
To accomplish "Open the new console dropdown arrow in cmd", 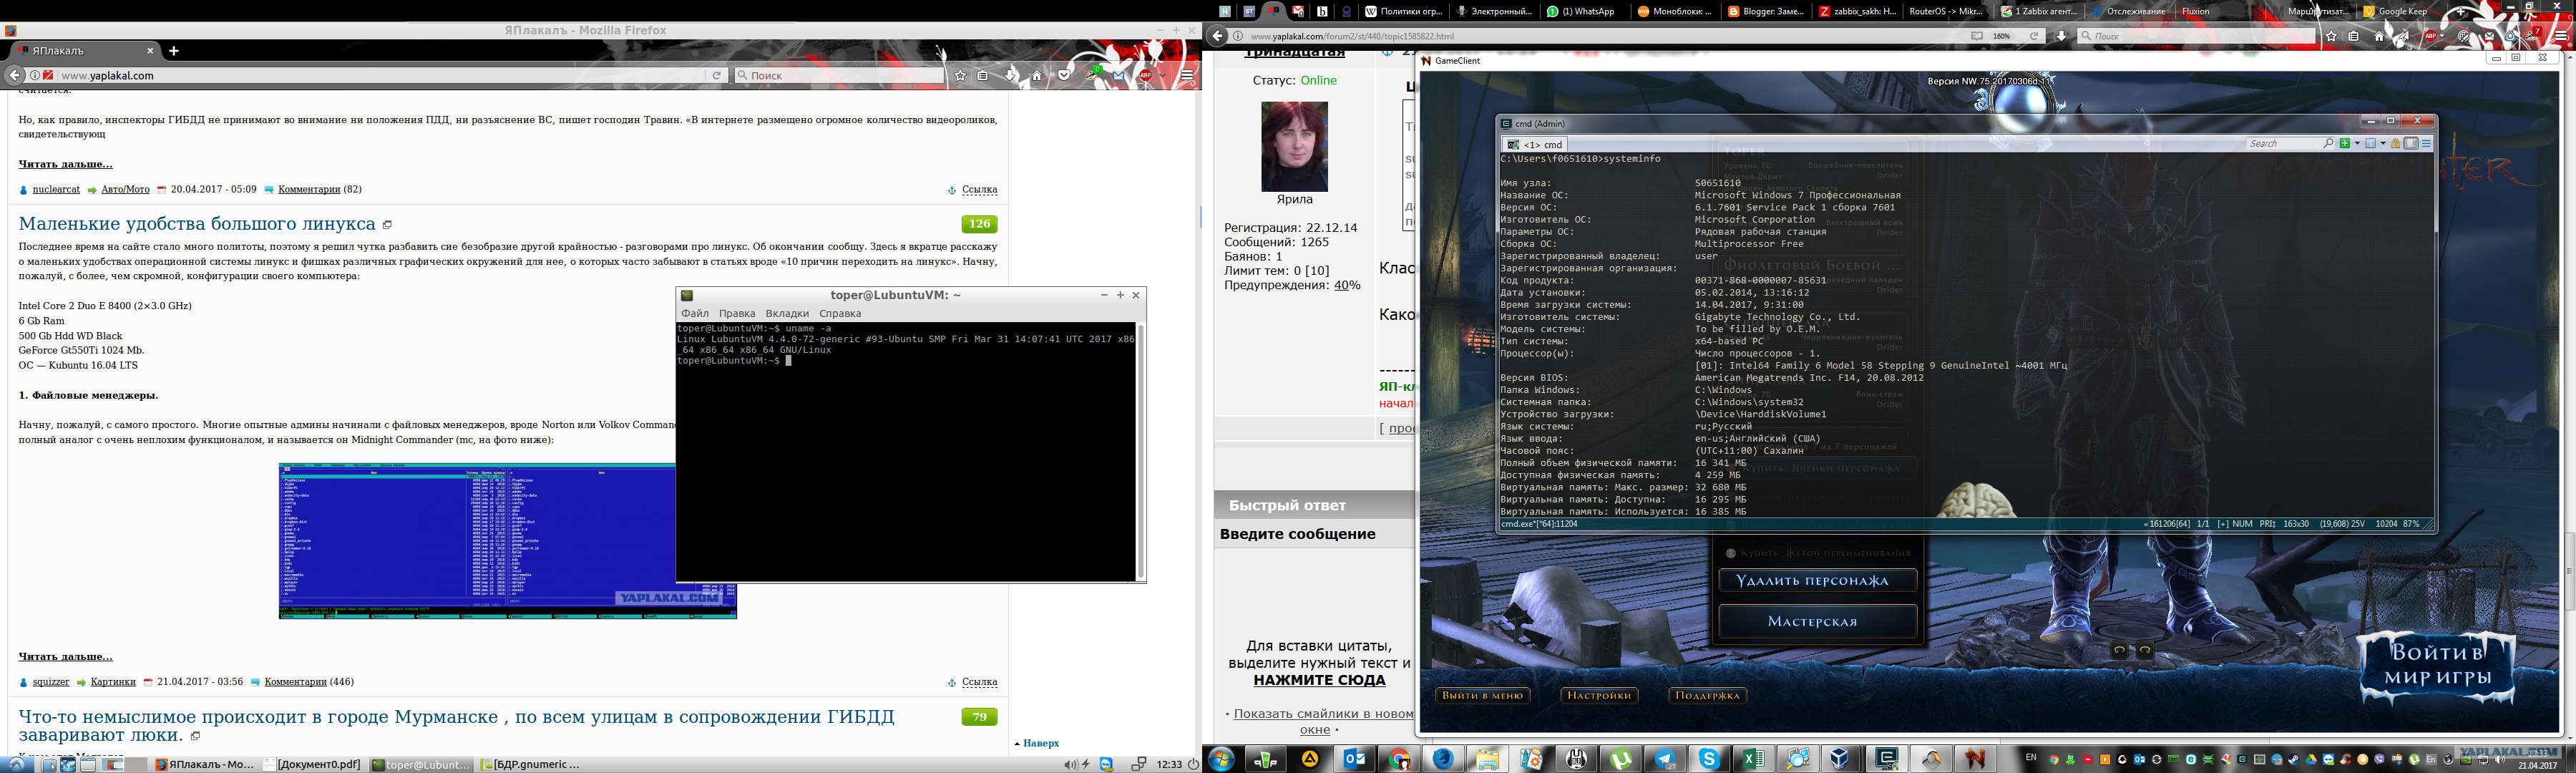I will pyautogui.click(x=2356, y=144).
